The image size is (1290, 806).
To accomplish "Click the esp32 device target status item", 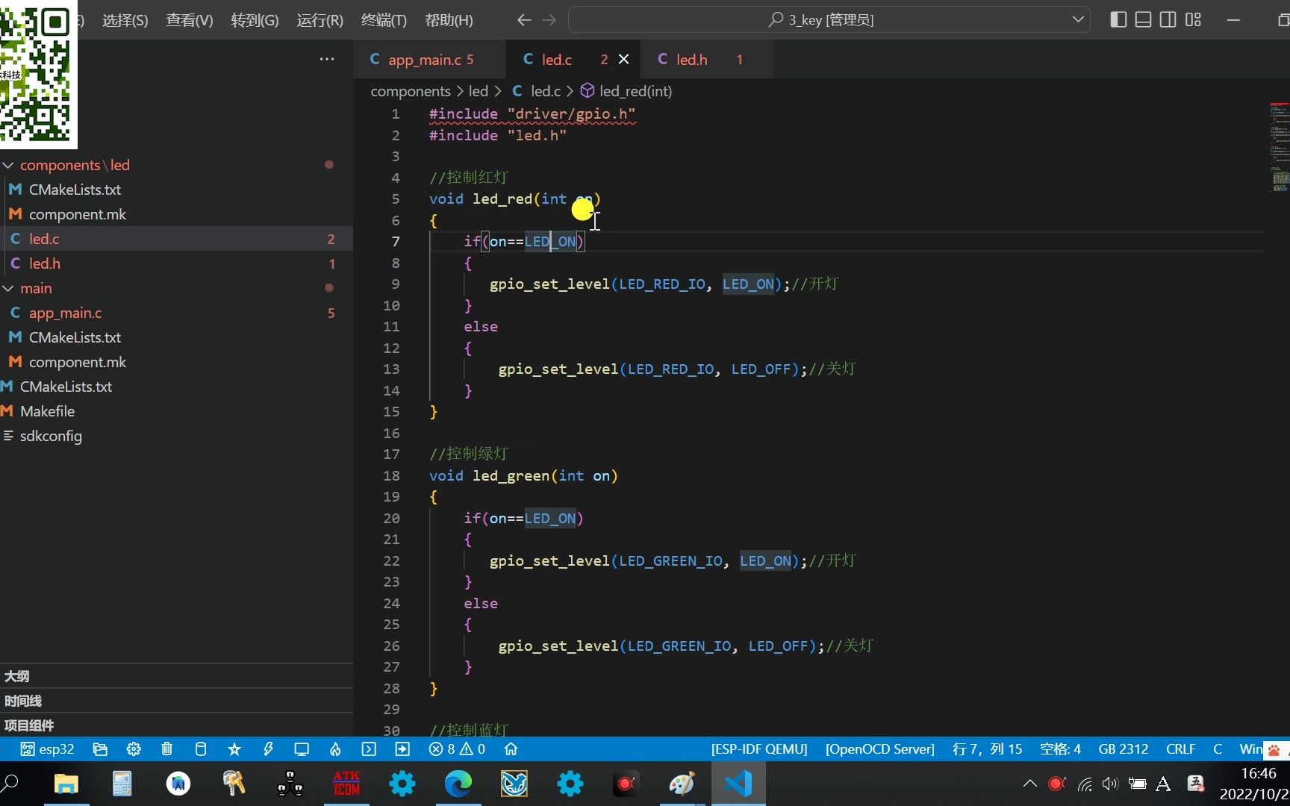I will pos(47,749).
